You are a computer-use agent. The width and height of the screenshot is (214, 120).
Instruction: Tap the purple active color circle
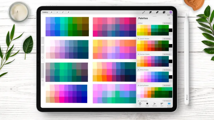(x=171, y=12)
